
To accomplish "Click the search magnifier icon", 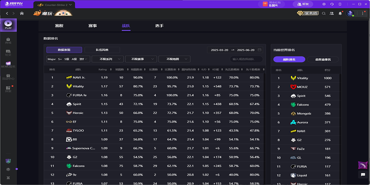I will coord(324,13).
